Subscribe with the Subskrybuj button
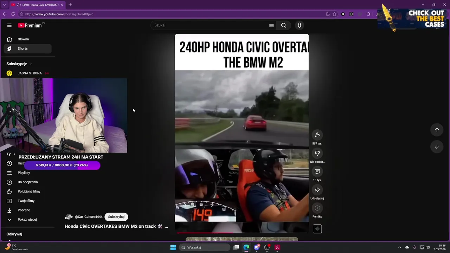The height and width of the screenshot is (253, 450). pos(116,217)
